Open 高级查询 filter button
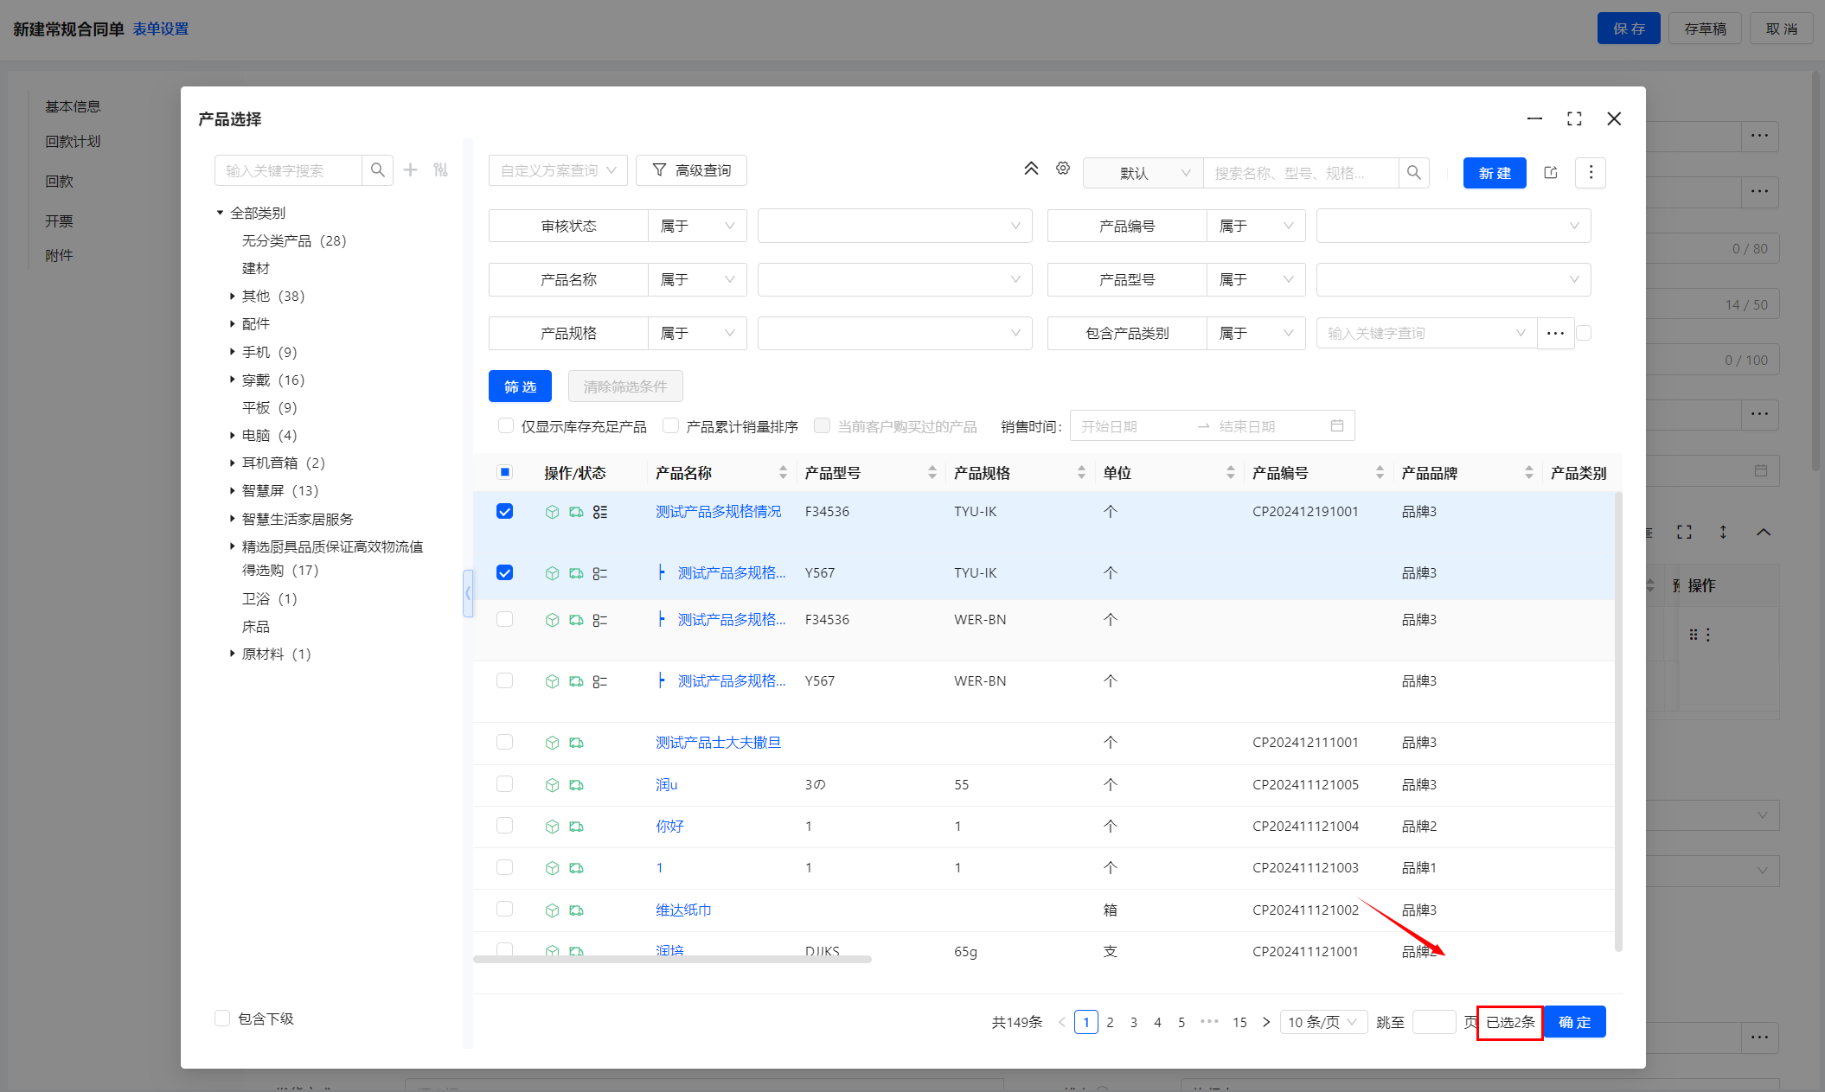Image resolution: width=1825 pixels, height=1092 pixels. 691,170
